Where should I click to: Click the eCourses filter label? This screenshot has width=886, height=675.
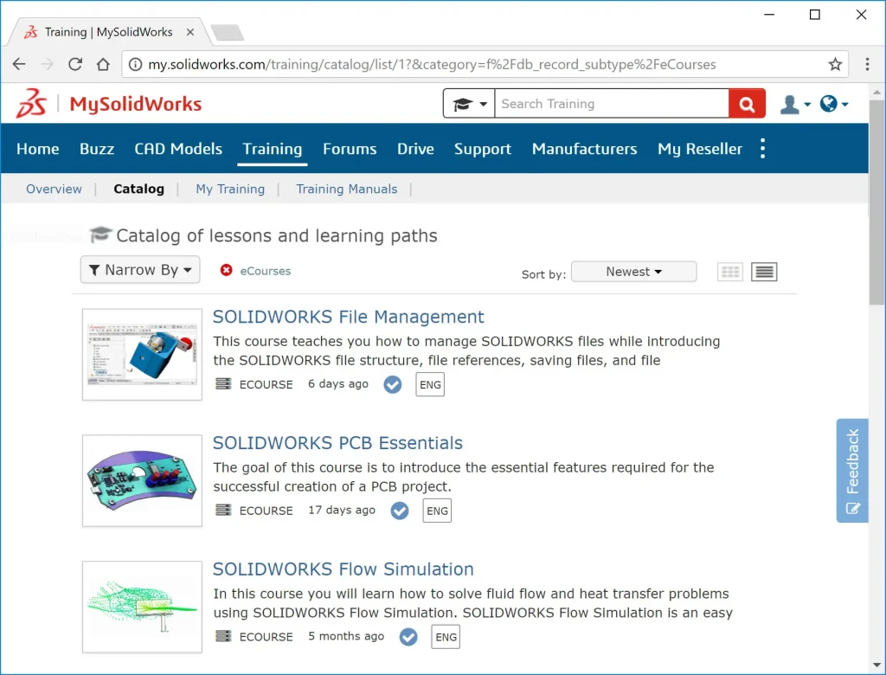(265, 271)
